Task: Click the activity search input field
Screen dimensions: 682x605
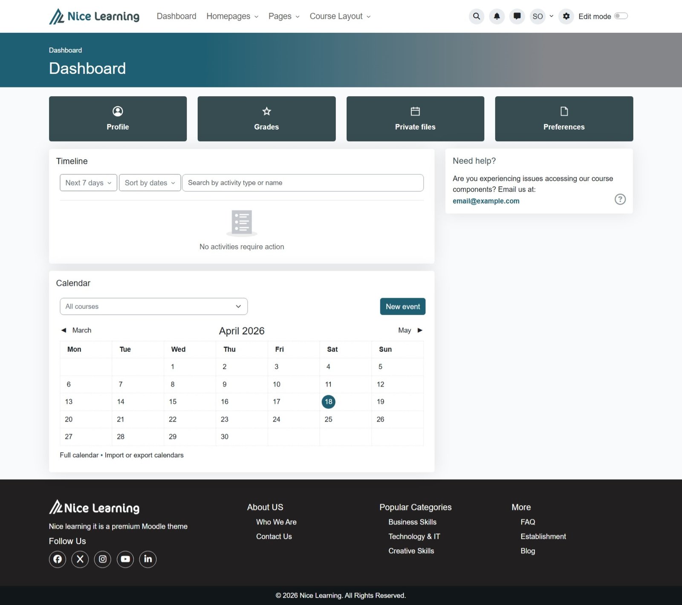Action: coord(303,182)
